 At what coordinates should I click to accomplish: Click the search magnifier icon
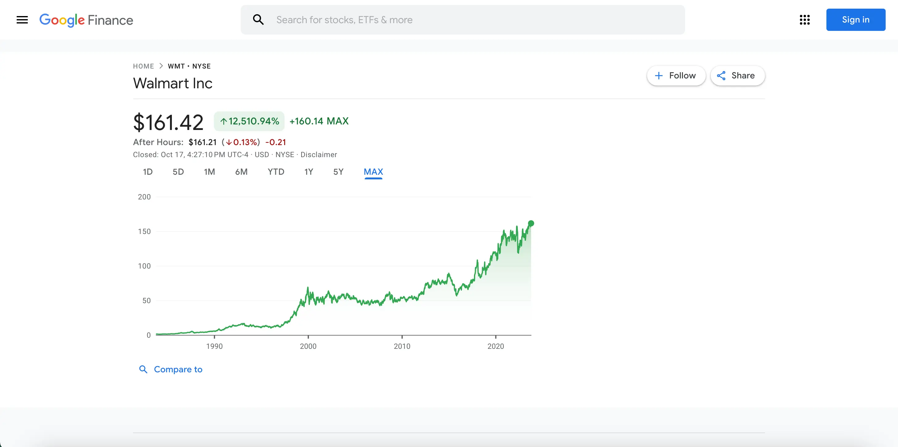258,20
